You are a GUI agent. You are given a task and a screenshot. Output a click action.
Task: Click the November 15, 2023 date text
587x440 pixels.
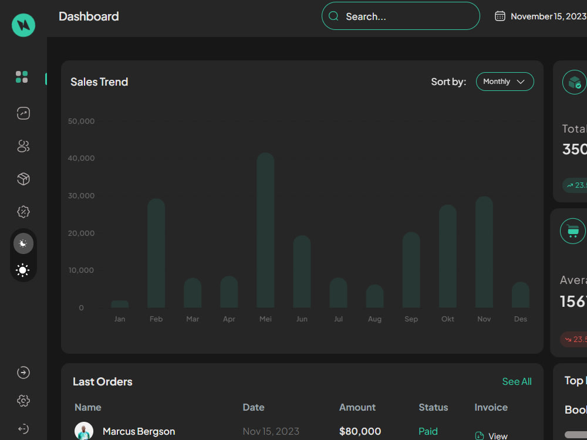pos(549,16)
